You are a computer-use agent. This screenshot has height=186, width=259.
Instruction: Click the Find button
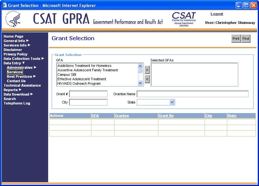246,39
